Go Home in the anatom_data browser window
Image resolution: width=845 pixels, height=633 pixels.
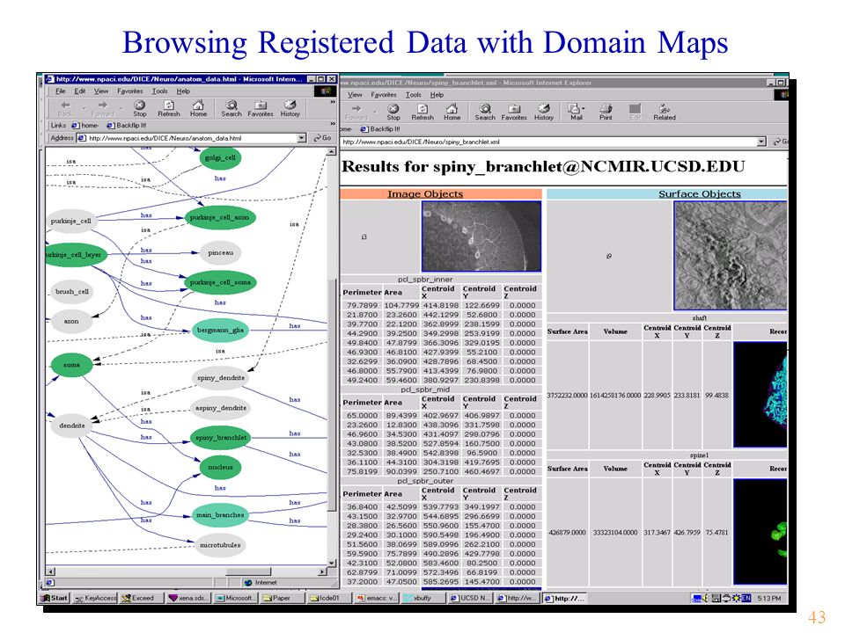[x=198, y=108]
